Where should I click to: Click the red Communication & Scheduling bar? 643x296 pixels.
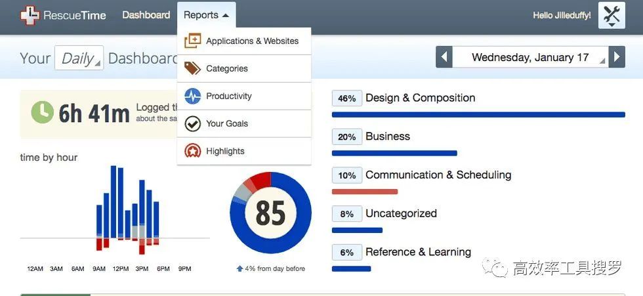pos(365,192)
